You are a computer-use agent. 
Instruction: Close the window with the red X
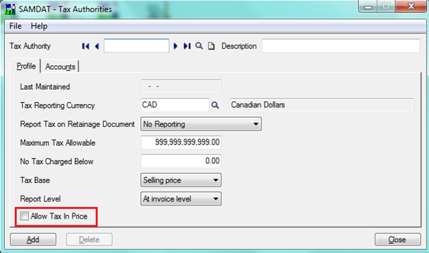pos(411,7)
